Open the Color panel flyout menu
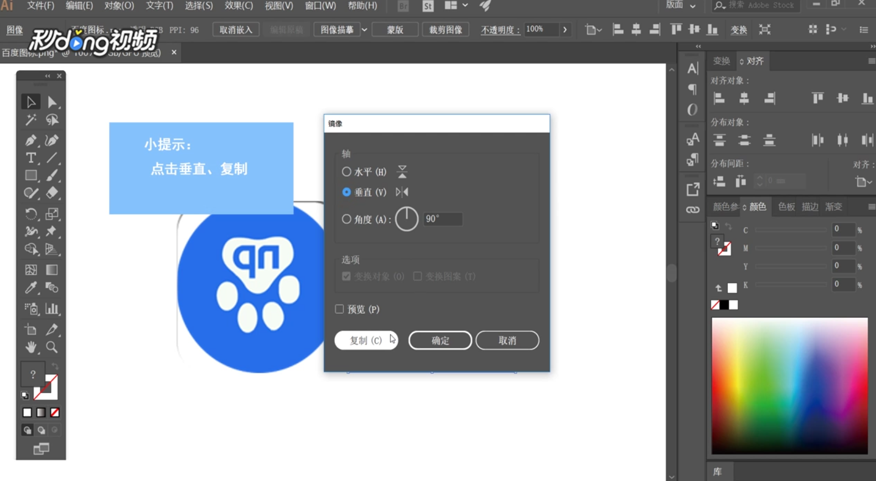 (871, 207)
